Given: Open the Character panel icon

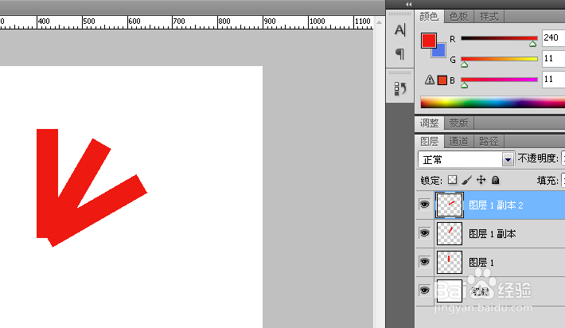Looking at the screenshot, I should (x=399, y=29).
